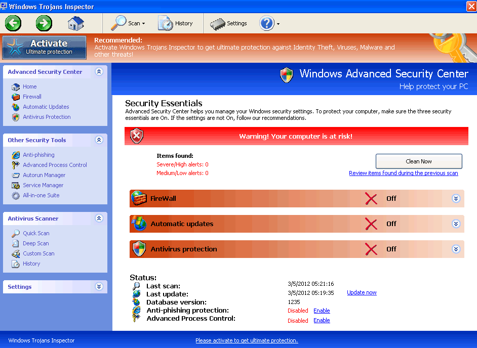The image size is (477, 348).
Task: Open the Help dropdown arrow
Action: click(x=278, y=24)
